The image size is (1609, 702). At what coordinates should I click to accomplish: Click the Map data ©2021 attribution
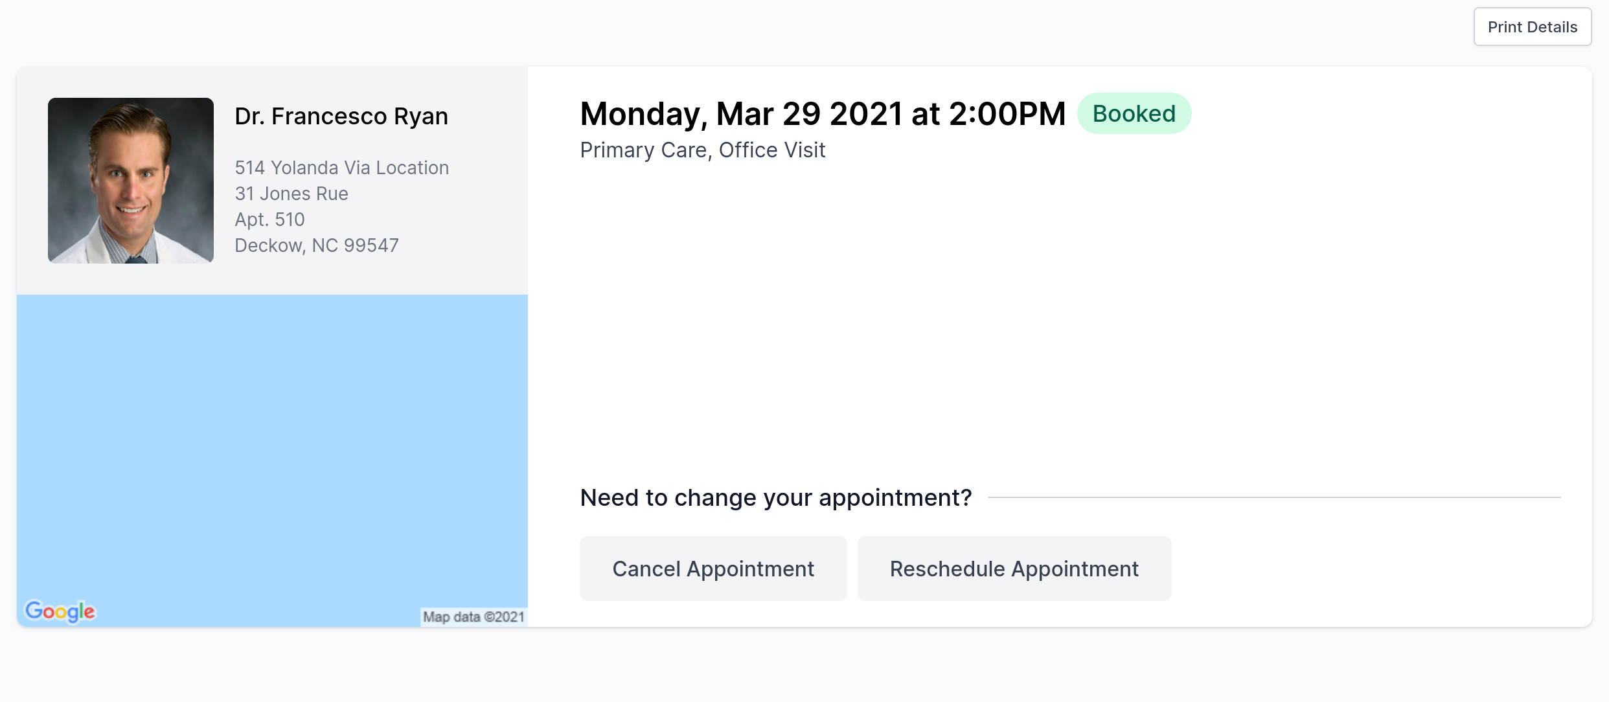474,617
